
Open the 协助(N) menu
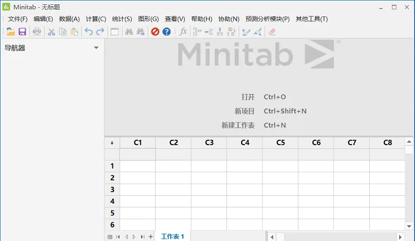point(229,19)
